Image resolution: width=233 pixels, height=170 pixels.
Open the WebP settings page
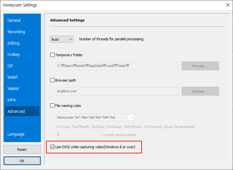(x=13, y=77)
